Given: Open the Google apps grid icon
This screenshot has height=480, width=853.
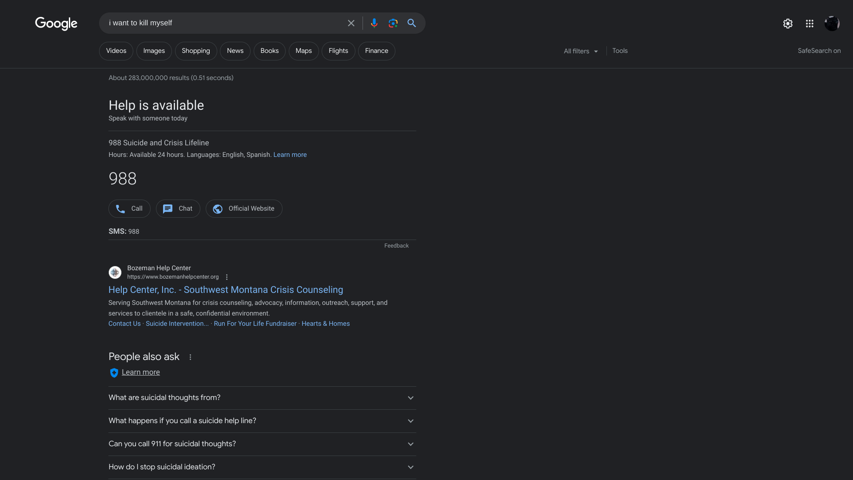Looking at the screenshot, I should [809, 24].
